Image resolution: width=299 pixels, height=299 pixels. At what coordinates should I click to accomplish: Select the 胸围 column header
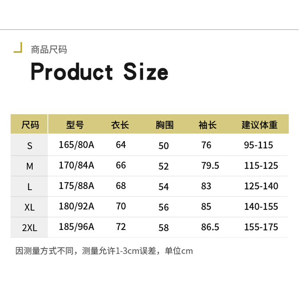[164, 125]
